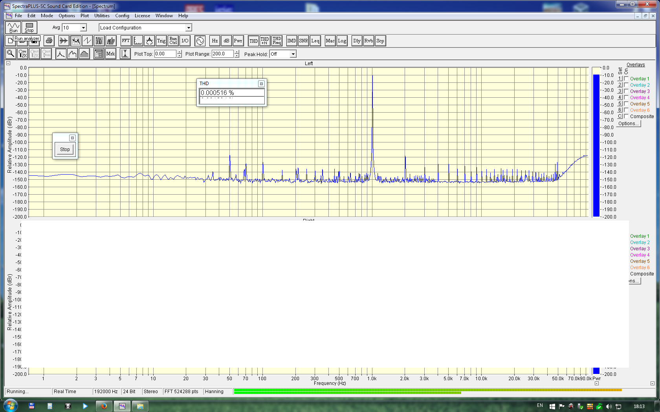This screenshot has width=660, height=412.
Task: Open the Config menu
Action: [x=122, y=16]
